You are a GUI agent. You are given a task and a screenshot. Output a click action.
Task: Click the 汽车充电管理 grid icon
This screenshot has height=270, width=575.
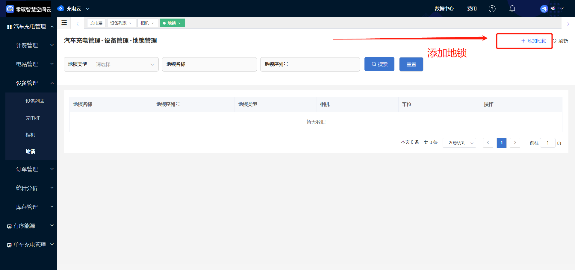[x=9, y=27]
